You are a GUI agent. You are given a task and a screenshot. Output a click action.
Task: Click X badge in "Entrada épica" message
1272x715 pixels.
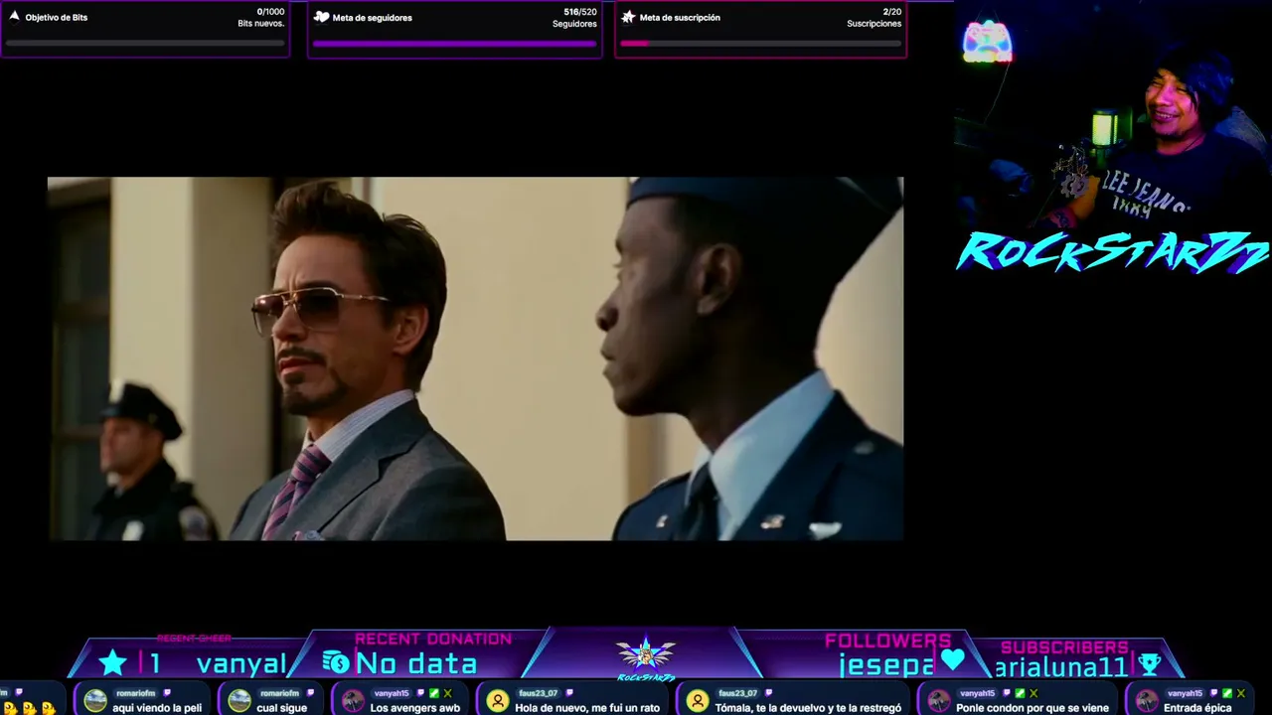[1241, 693]
